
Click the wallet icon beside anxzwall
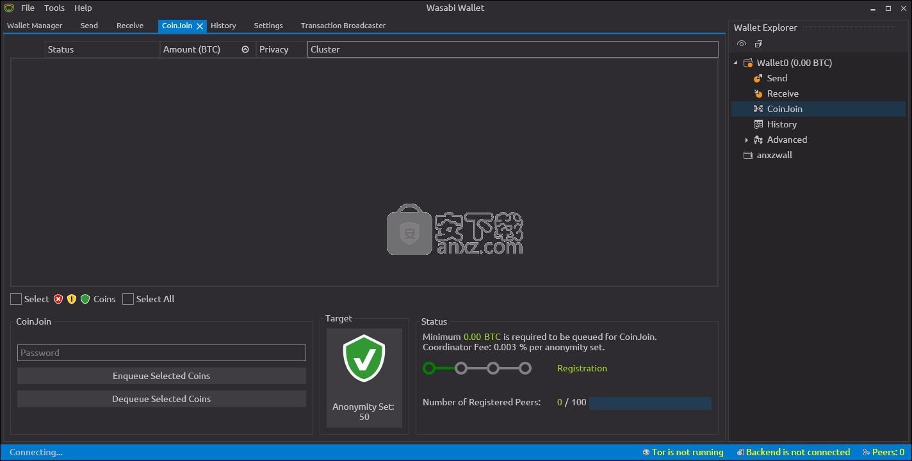pyautogui.click(x=747, y=155)
